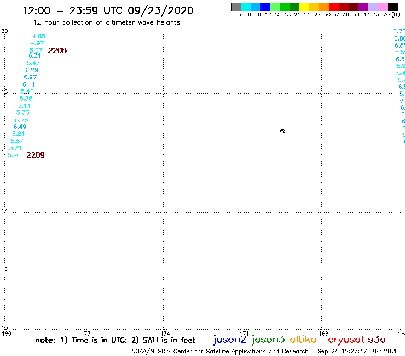Click the wave height value 5.07
This screenshot has height=356, width=405.
click(x=36, y=50)
